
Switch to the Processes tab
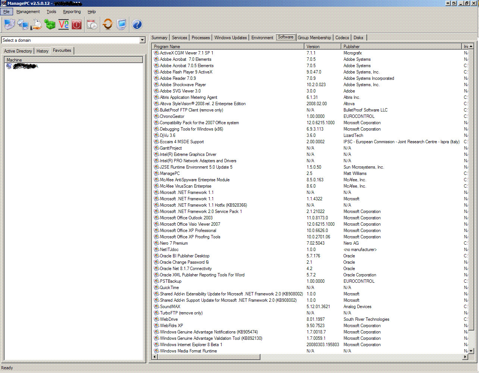point(201,38)
